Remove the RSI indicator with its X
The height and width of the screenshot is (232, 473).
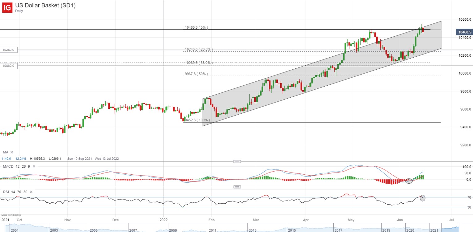pos(31,192)
